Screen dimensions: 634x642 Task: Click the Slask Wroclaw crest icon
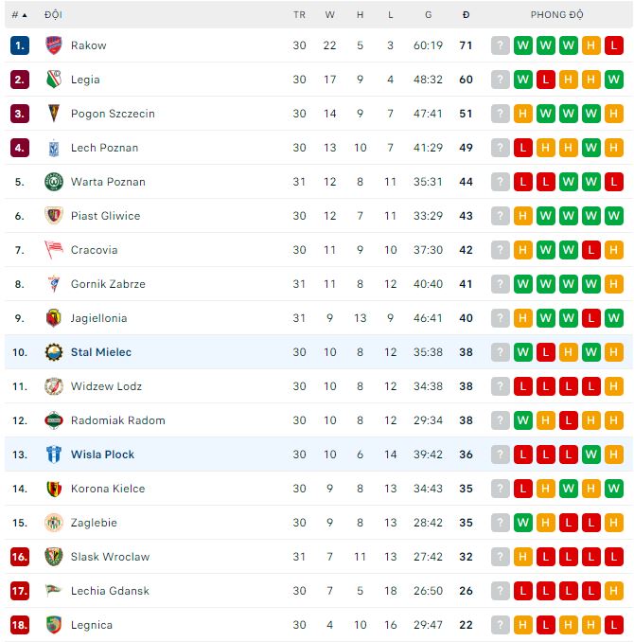[53, 557]
